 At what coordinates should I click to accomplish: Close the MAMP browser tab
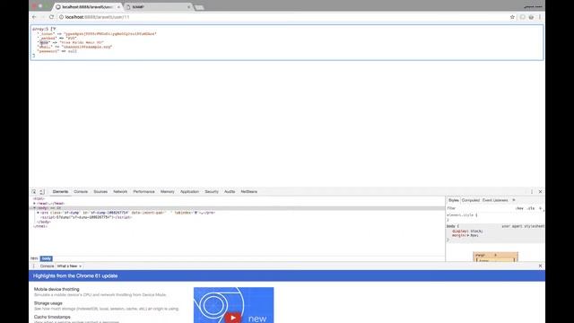[x=189, y=7]
